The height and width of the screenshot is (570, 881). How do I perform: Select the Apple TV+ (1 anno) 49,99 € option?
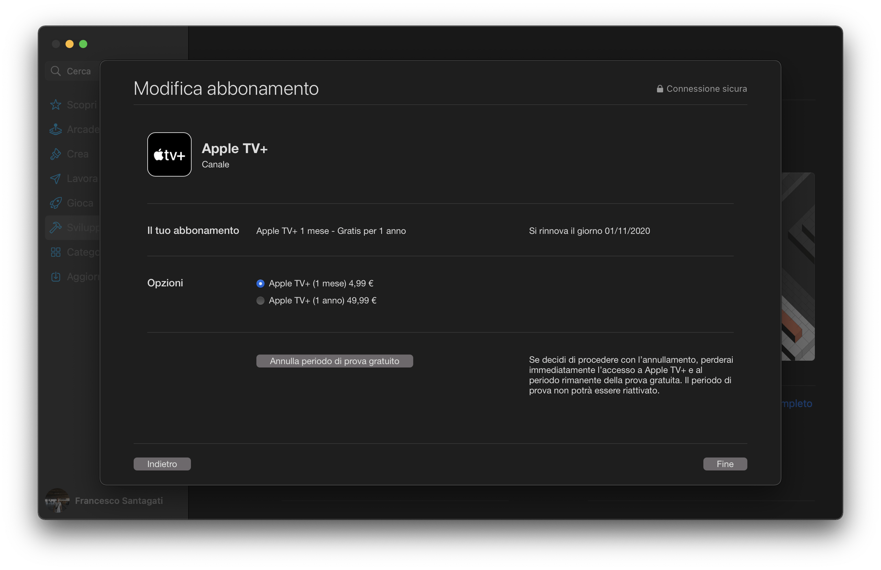260,301
